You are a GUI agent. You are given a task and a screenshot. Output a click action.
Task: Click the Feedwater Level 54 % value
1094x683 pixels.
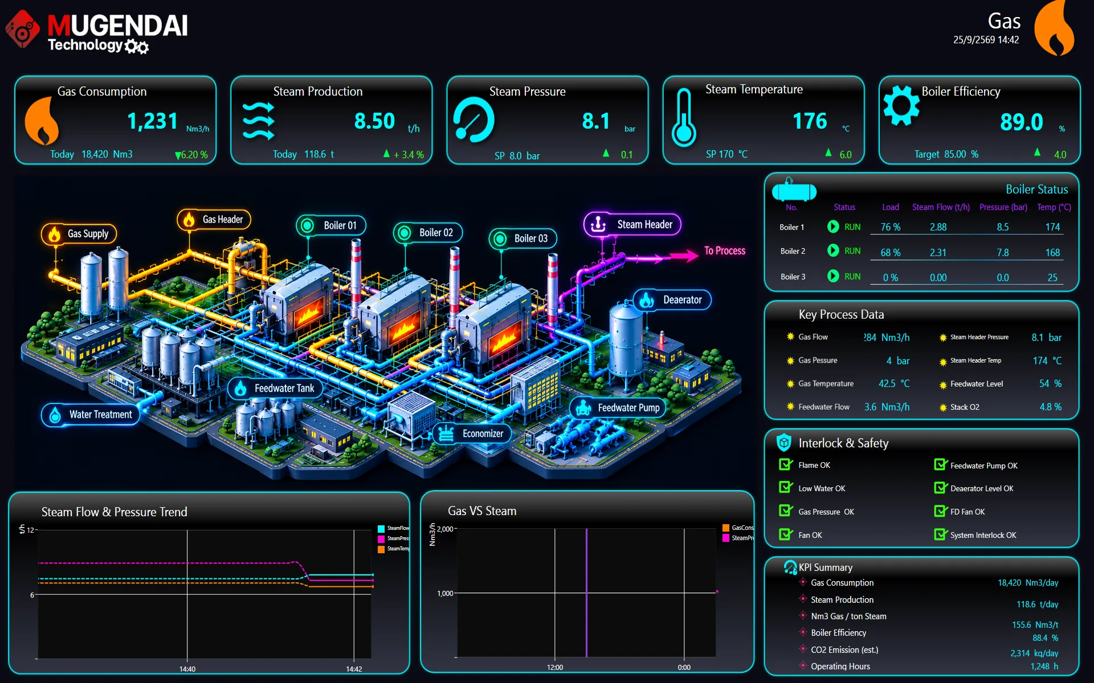1050,384
